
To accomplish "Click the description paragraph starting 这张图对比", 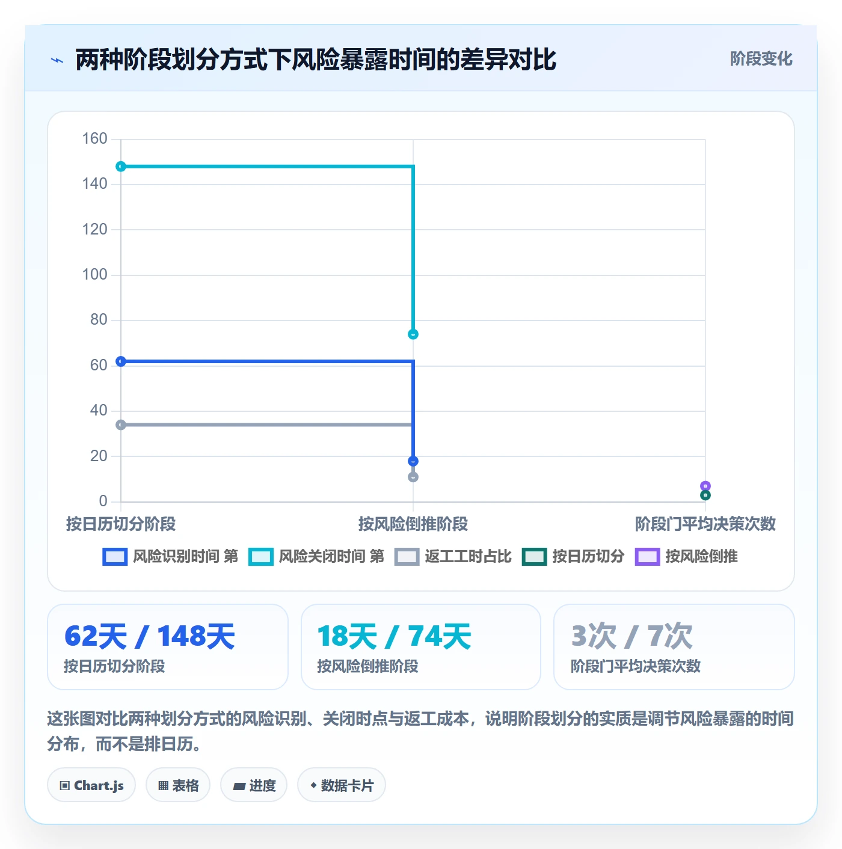I will point(421,731).
